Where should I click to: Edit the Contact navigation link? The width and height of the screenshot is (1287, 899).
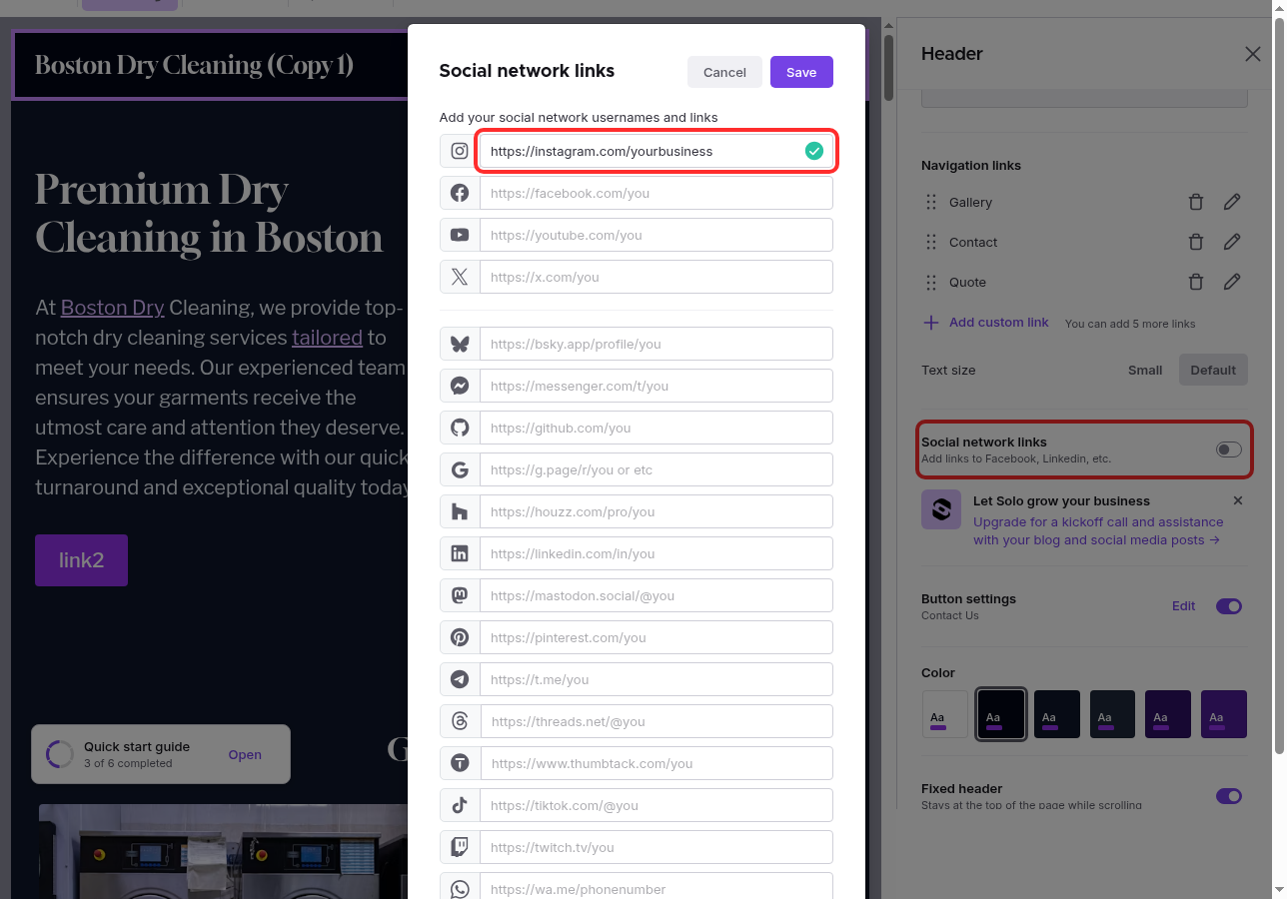1232,242
